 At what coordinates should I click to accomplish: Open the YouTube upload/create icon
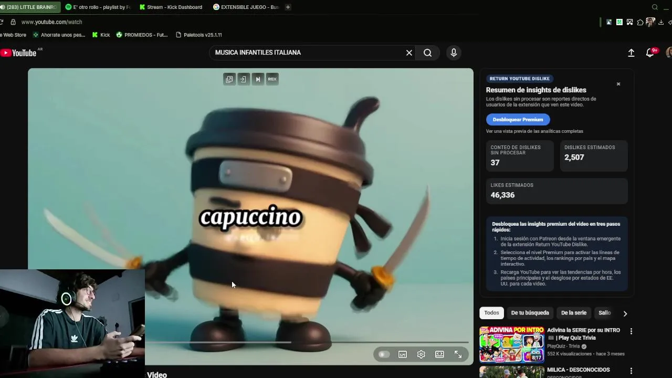point(631,53)
